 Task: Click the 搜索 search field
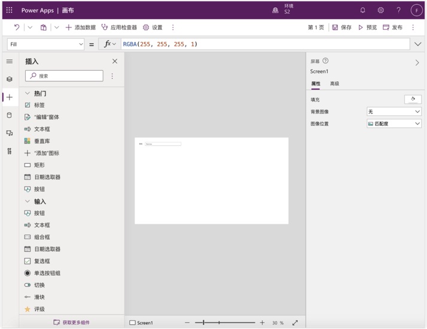pos(64,76)
